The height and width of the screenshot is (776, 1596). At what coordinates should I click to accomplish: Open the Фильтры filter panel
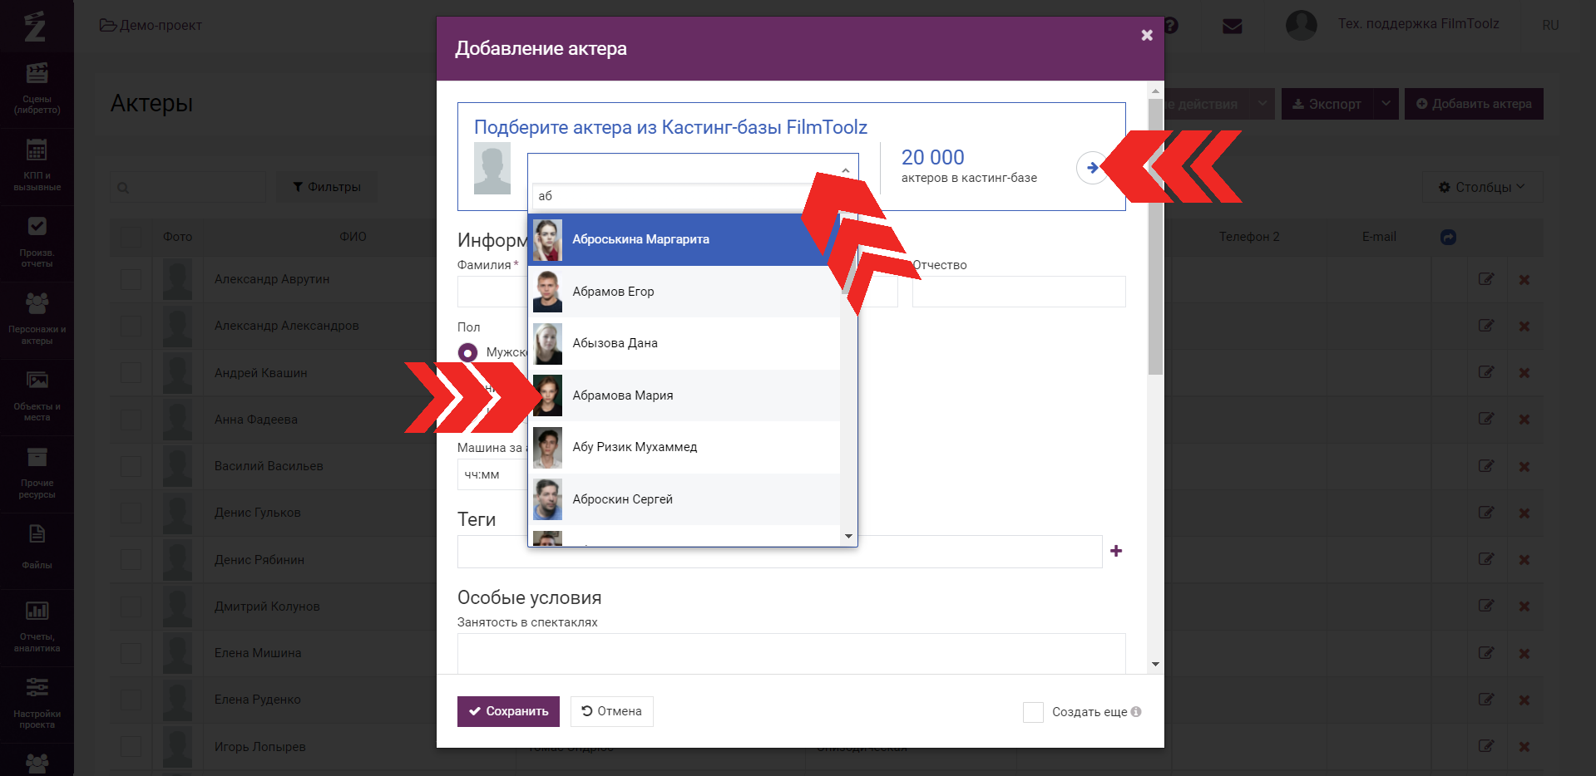pos(327,187)
